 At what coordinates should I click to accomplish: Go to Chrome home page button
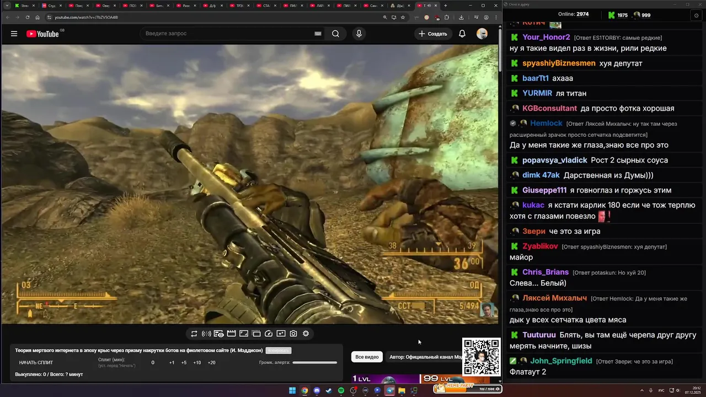(x=38, y=17)
